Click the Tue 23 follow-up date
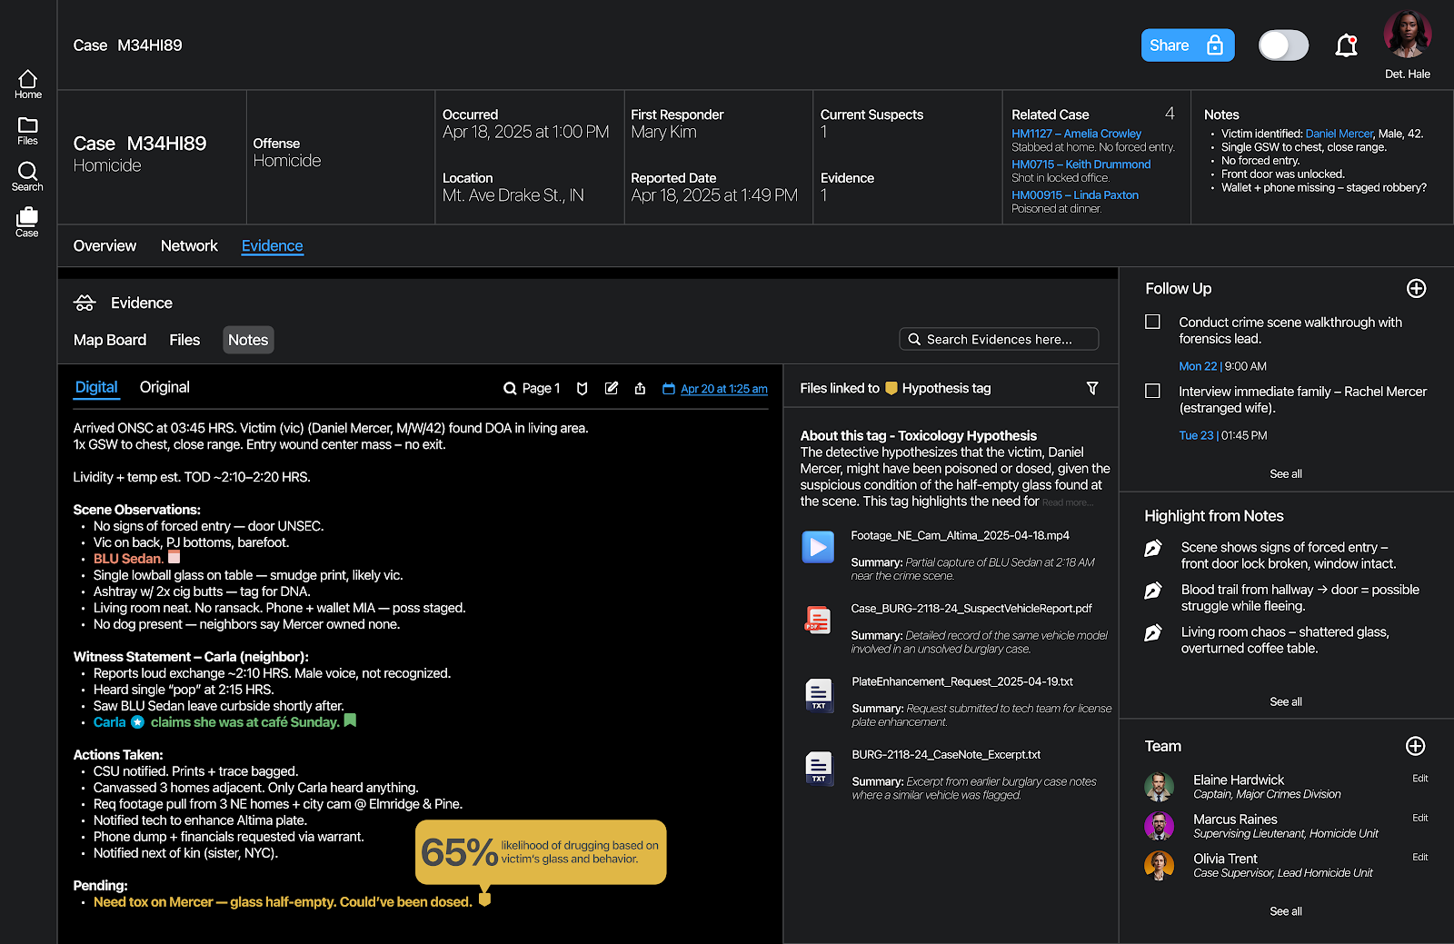Image resolution: width=1454 pixels, height=944 pixels. click(1196, 435)
